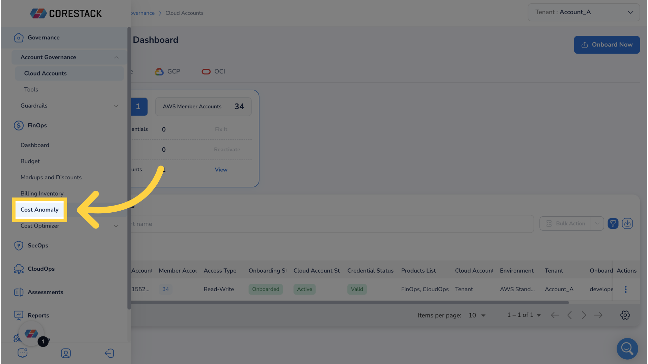Image resolution: width=648 pixels, height=364 pixels.
Task: Sort by Access Type column header
Action: [220, 271]
